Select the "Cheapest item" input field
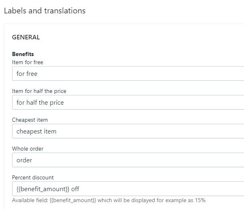Screen dimensions: 244x209 tap(128, 131)
